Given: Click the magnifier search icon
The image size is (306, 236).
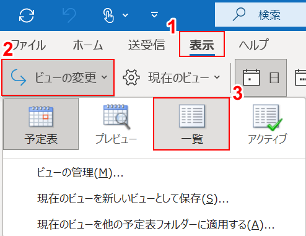Looking at the screenshot, I should (x=239, y=15).
